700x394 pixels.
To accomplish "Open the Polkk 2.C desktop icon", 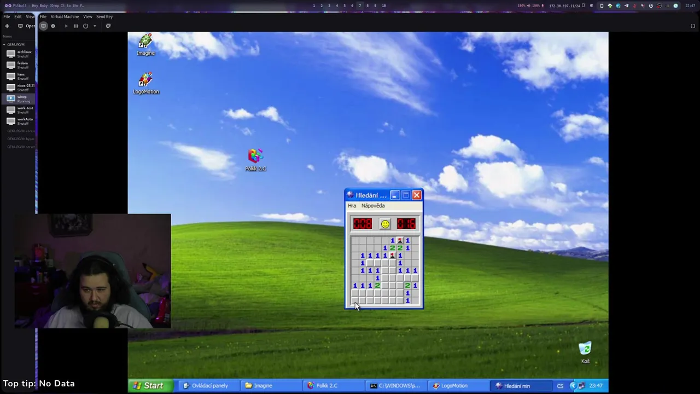I will [x=255, y=160].
